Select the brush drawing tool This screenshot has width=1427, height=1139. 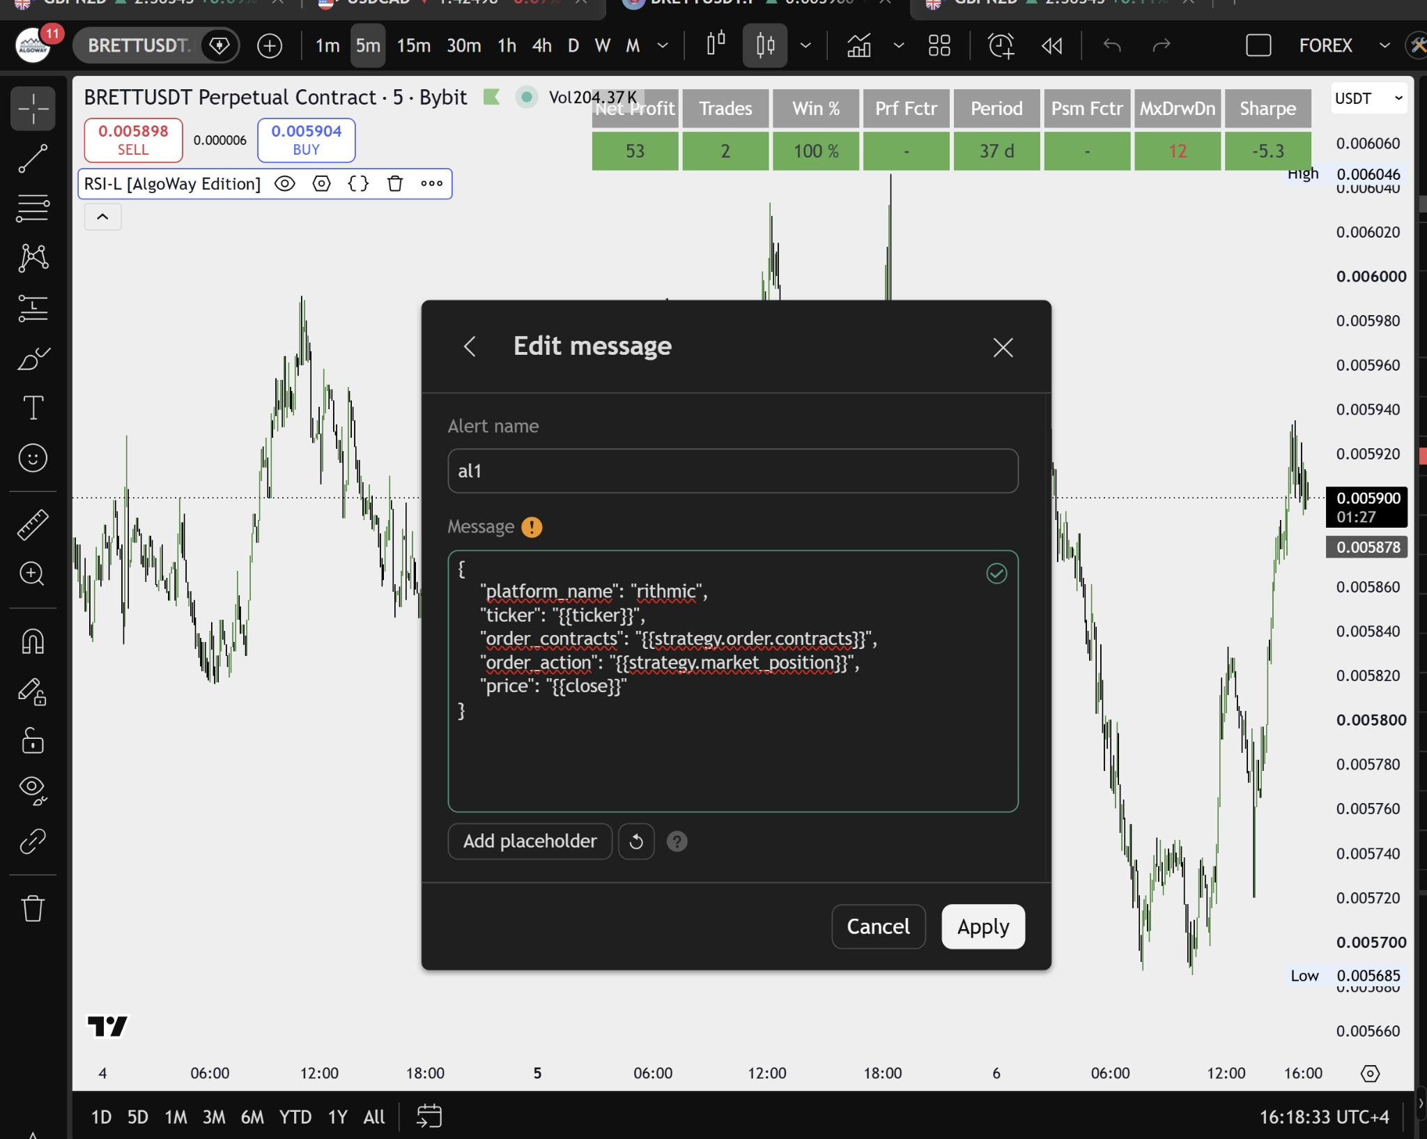(33, 358)
